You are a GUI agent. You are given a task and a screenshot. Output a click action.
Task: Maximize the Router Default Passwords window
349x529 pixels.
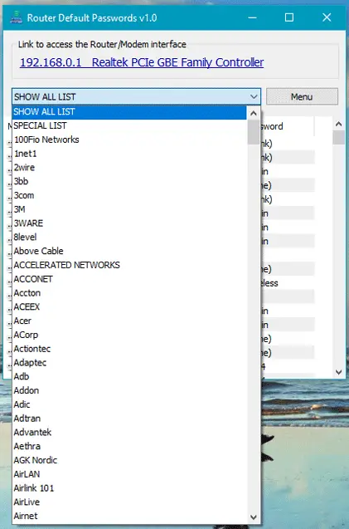click(x=289, y=17)
